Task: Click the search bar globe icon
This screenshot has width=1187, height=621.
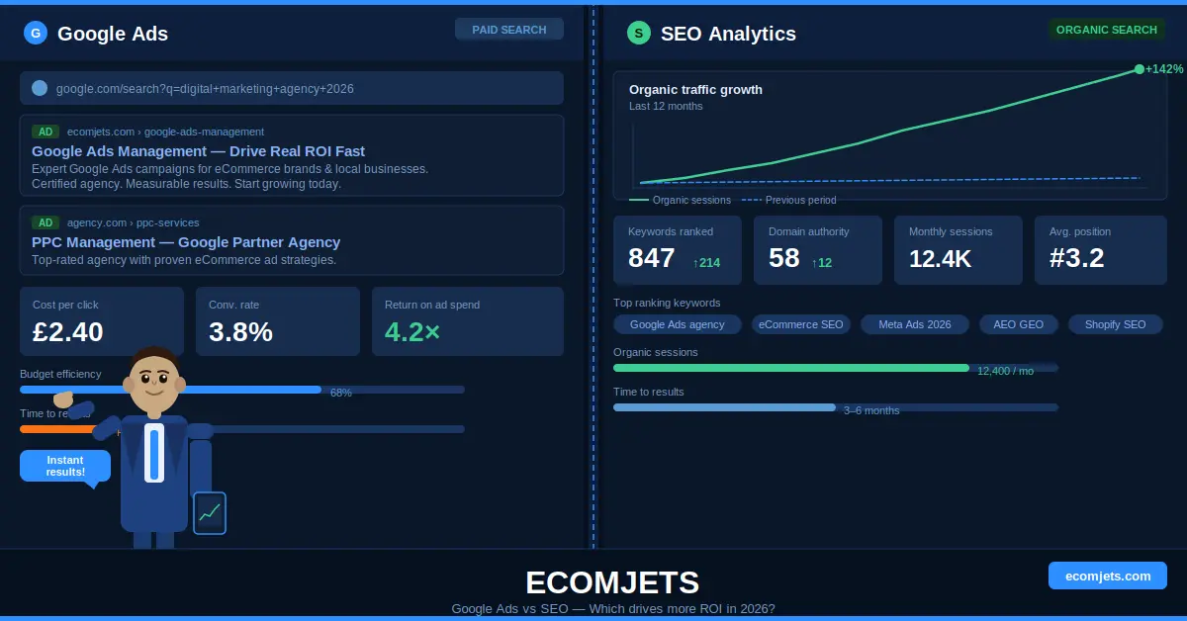Action: [x=40, y=88]
